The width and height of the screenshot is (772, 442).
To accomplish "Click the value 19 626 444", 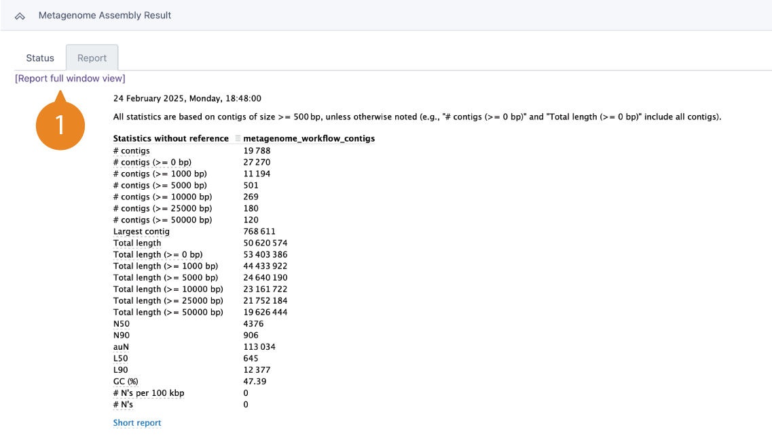I will [x=265, y=313].
